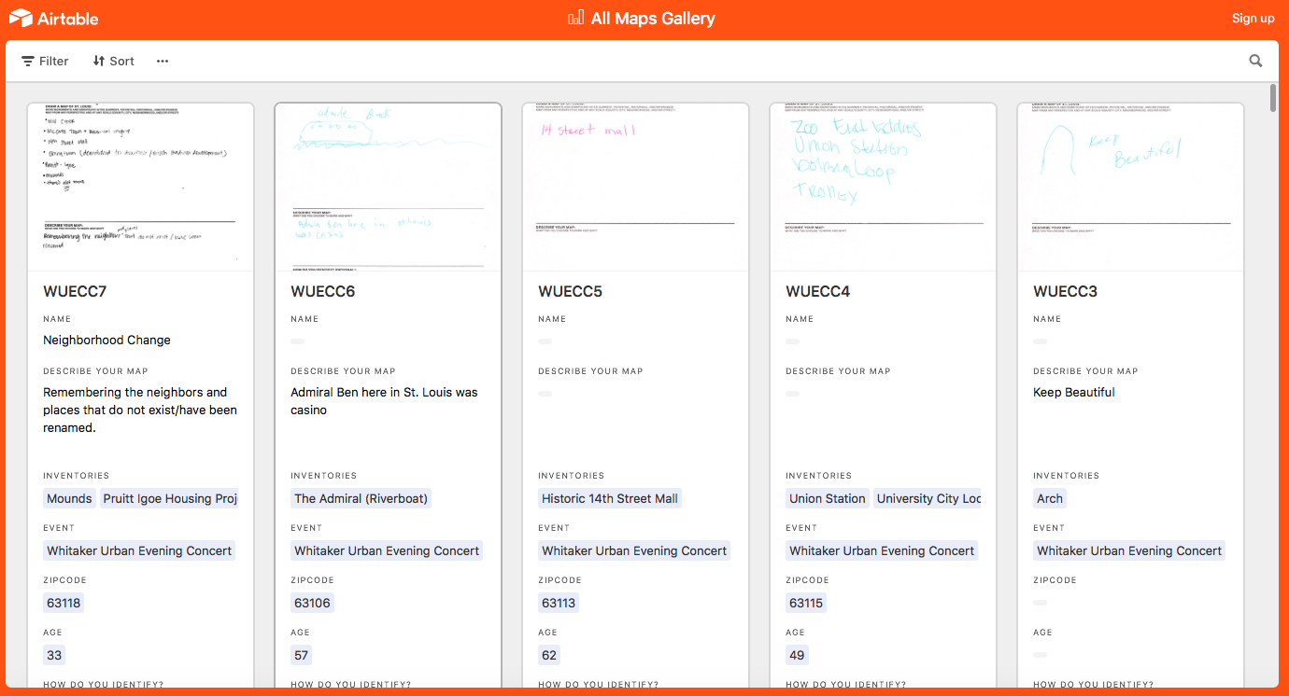Click the Pruitt Igoe Housing Project tag
This screenshot has width=1289, height=696.
169,498
